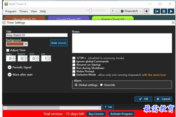Select the Stop Watch 01 timer tab
This screenshot has height=117, width=176.
25,18
